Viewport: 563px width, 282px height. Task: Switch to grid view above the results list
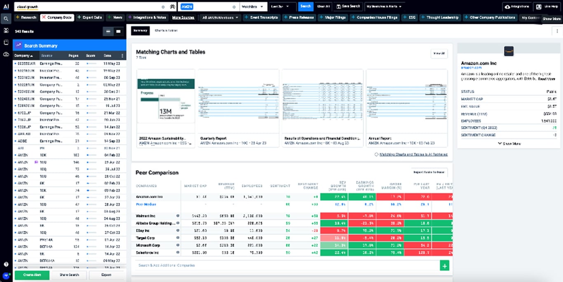click(x=118, y=31)
